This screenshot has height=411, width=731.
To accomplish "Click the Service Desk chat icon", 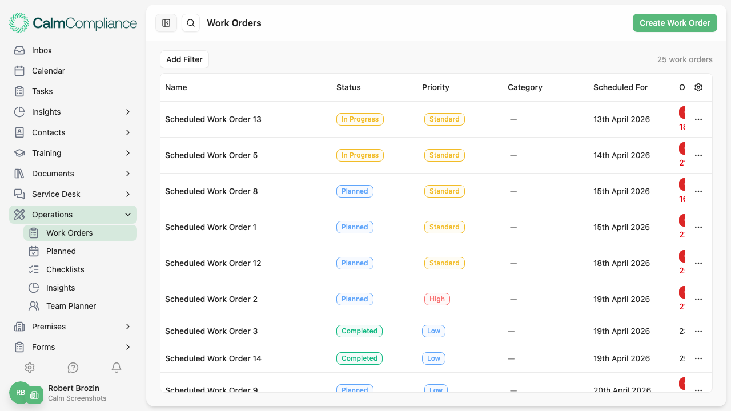I will tap(19, 194).
